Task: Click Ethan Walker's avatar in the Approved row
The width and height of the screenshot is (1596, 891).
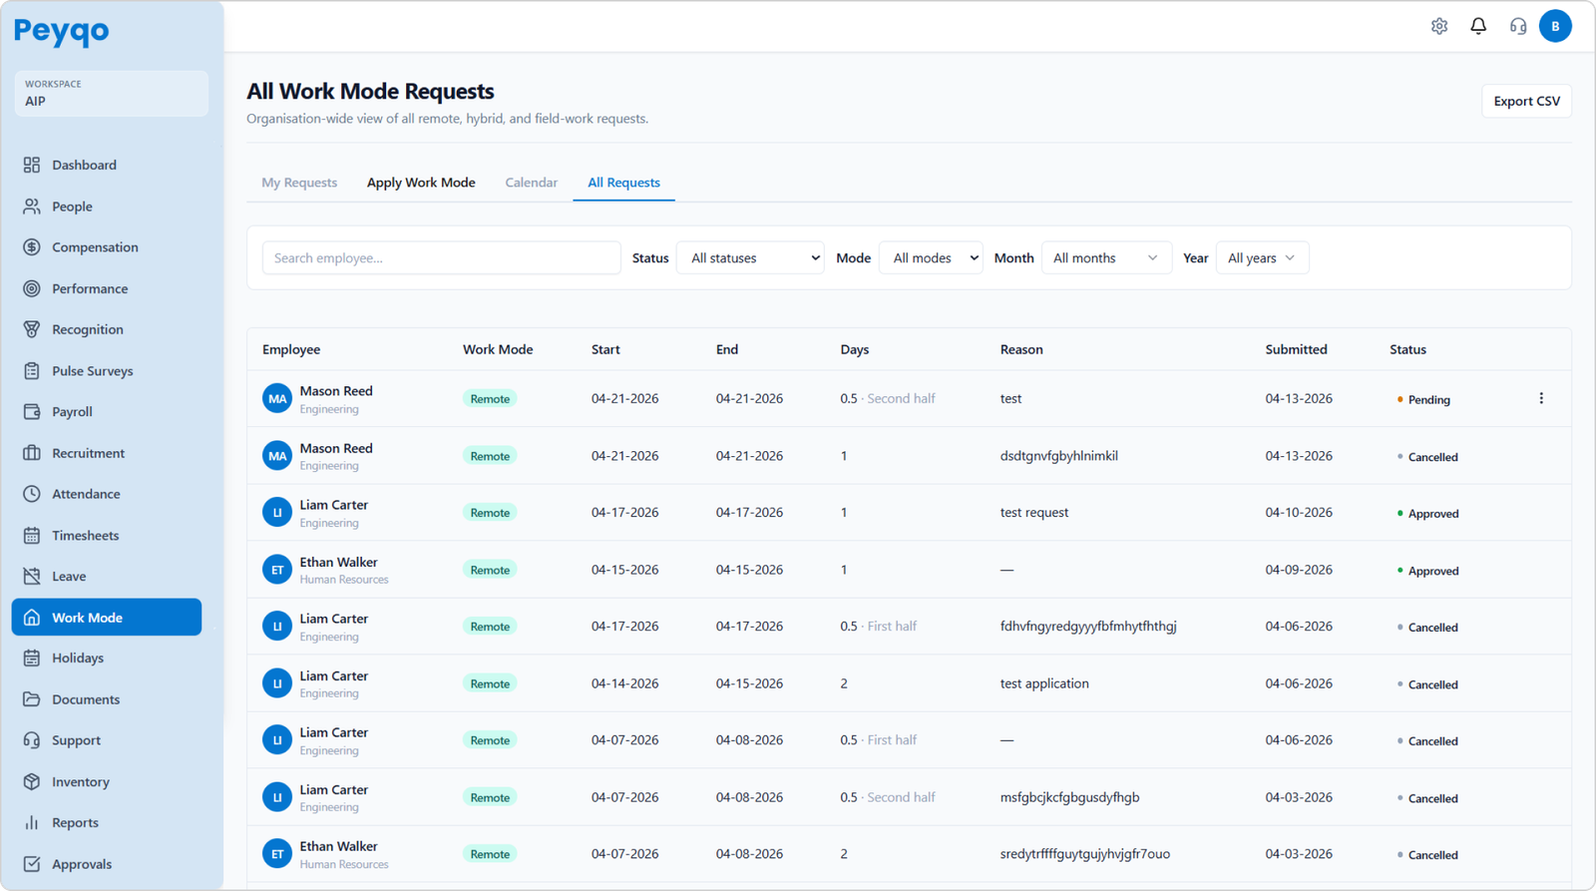Action: pos(277,570)
